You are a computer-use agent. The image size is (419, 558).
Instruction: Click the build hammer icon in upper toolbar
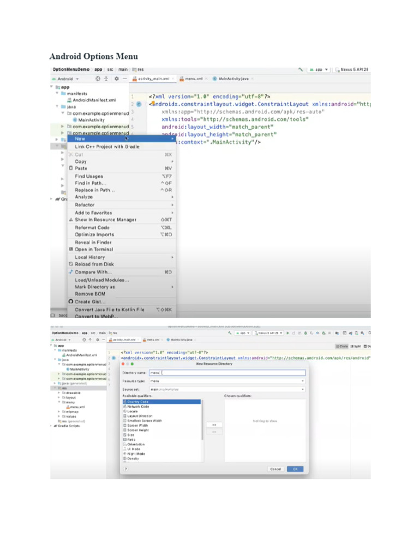[301, 70]
